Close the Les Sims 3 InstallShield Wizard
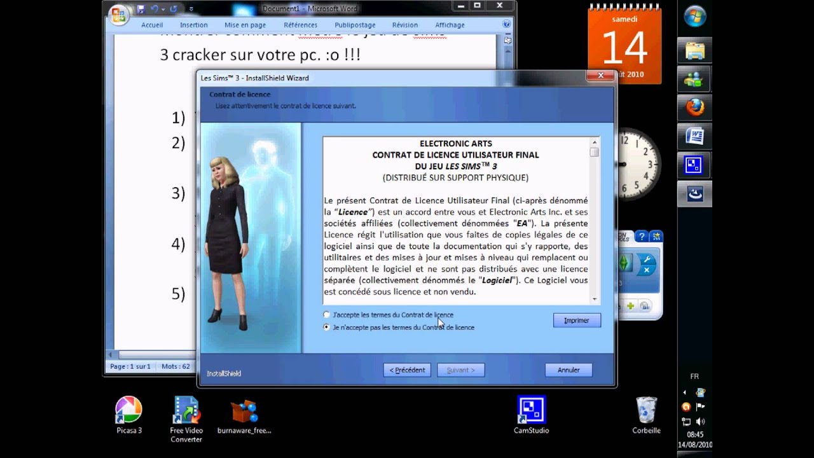The image size is (814, 458). (x=600, y=76)
